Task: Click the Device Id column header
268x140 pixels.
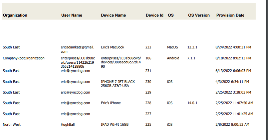Action: pyautogui.click(x=155, y=15)
